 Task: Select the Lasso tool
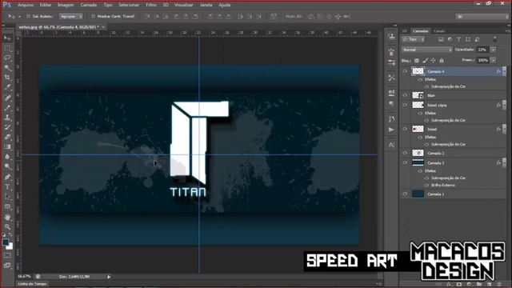(7, 58)
